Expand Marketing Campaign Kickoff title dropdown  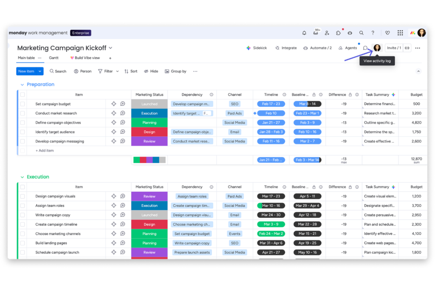[x=110, y=48]
